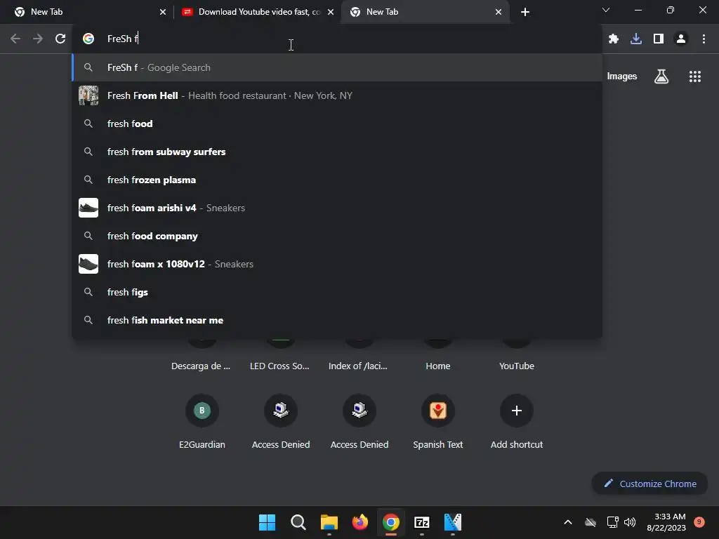This screenshot has width=719, height=539.
Task: Open 'Fresh From Hell' restaurant thumbnail
Action: coord(88,95)
